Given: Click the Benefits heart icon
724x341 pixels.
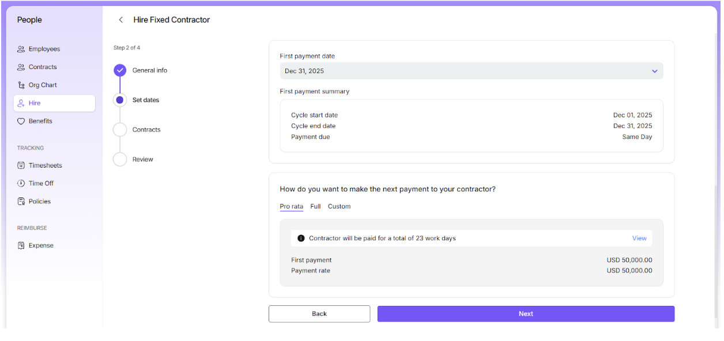Looking at the screenshot, I should 21,122.
